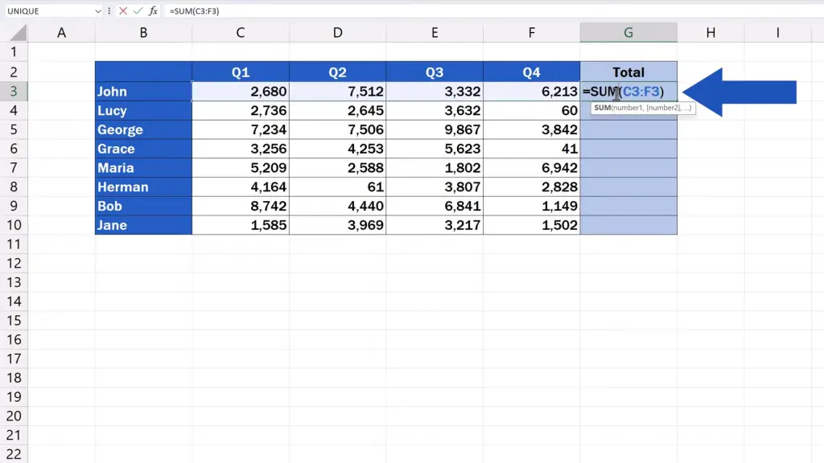Image resolution: width=824 pixels, height=463 pixels.
Task: Click the cell containing 7,234
Action: tap(241, 129)
